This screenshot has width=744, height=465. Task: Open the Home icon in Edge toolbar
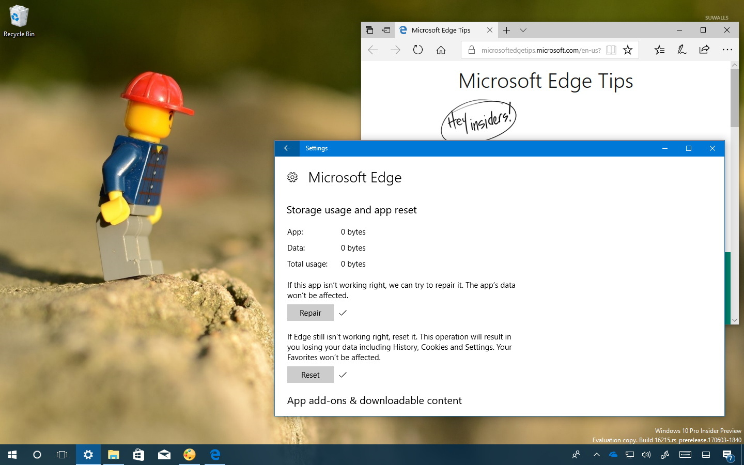tap(441, 50)
